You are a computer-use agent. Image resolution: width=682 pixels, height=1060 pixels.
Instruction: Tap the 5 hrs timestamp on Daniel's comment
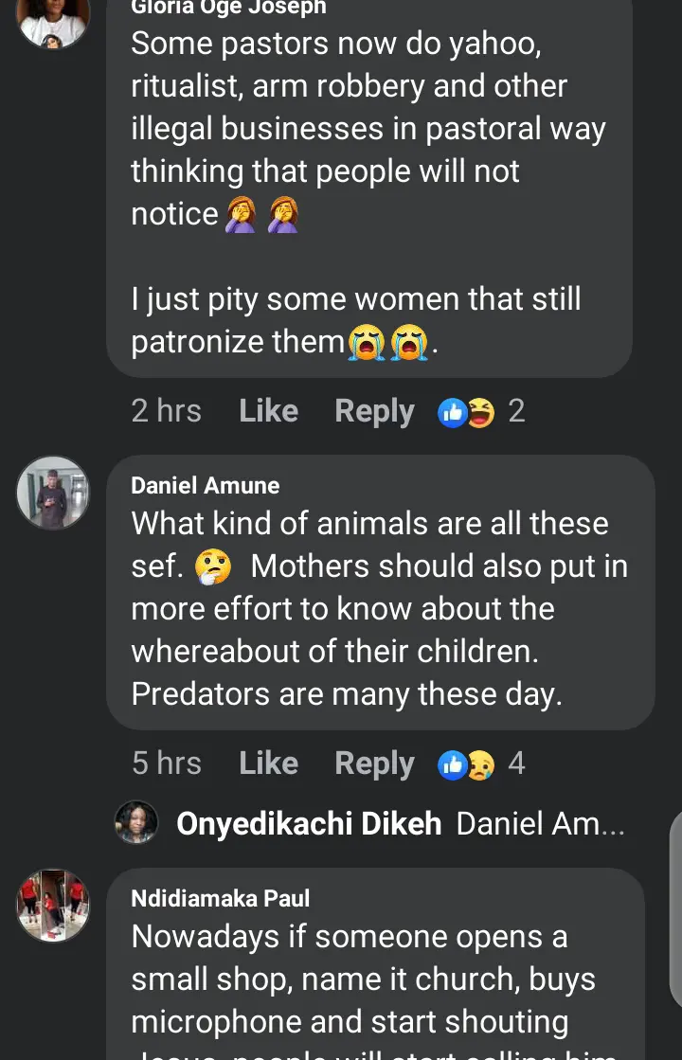167,764
